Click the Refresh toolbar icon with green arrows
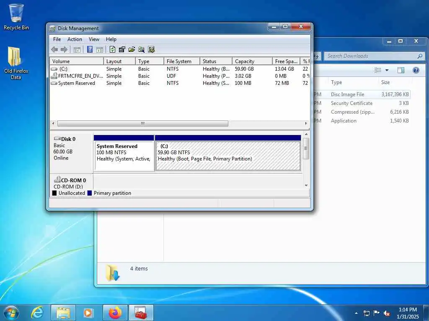Image resolution: width=429 pixels, height=321 pixels. tap(112, 49)
